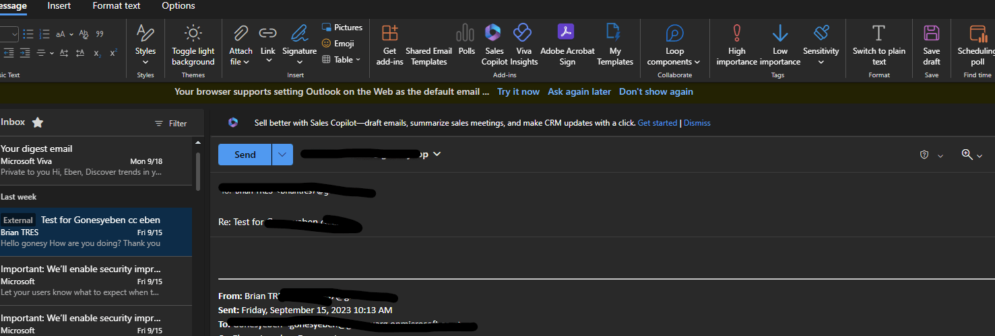Insert a numbered list
This screenshot has height=336, width=995.
tap(45, 34)
